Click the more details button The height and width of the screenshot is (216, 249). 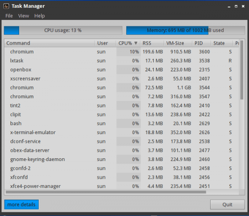tap(21, 205)
